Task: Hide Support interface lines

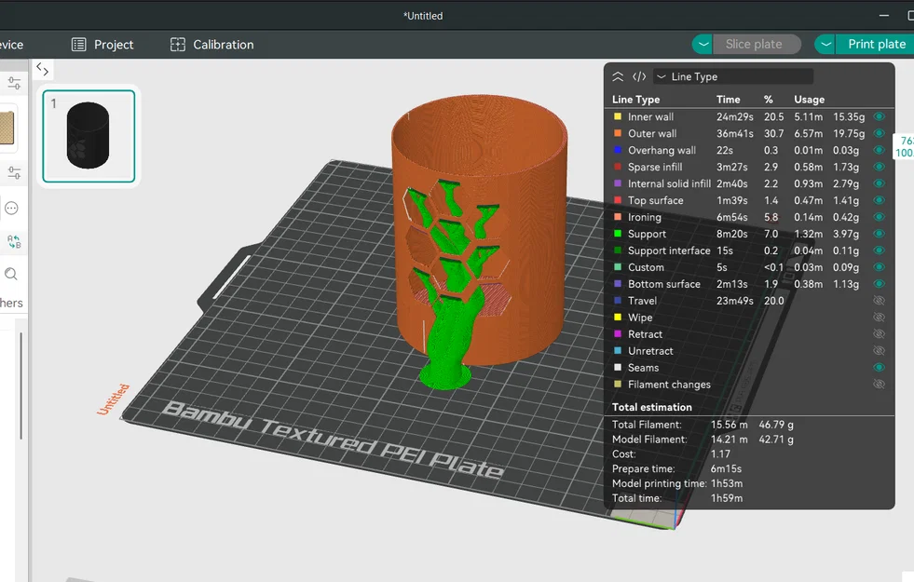Action: [x=879, y=250]
